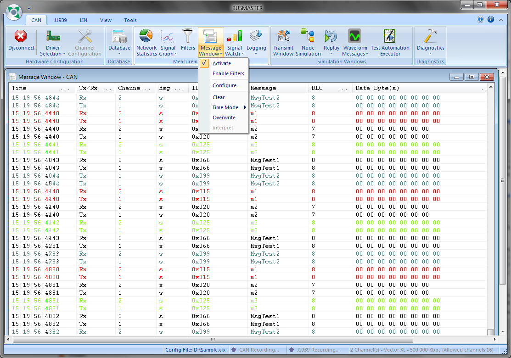This screenshot has height=358, width=511.
Task: Toggle Overwrite mode in the menu
Action: pos(223,117)
